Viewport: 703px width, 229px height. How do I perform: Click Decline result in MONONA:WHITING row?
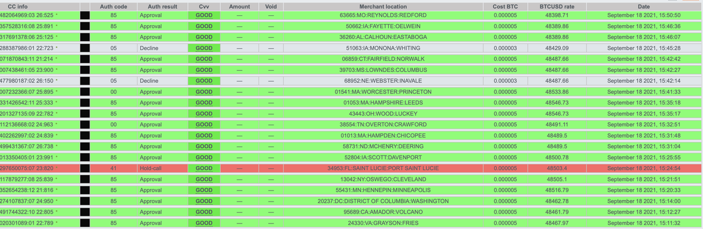tap(149, 48)
